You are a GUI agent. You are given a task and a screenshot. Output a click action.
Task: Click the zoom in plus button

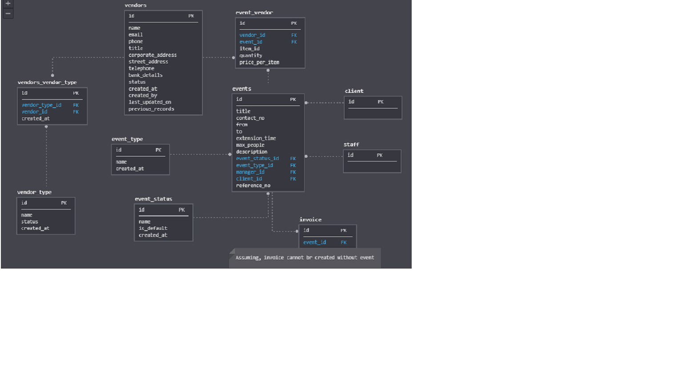pos(8,3)
